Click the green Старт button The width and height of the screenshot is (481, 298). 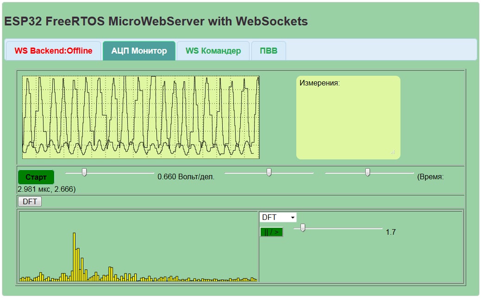point(36,177)
